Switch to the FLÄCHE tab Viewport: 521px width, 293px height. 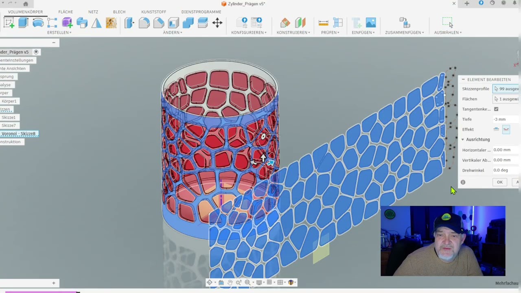point(66,12)
